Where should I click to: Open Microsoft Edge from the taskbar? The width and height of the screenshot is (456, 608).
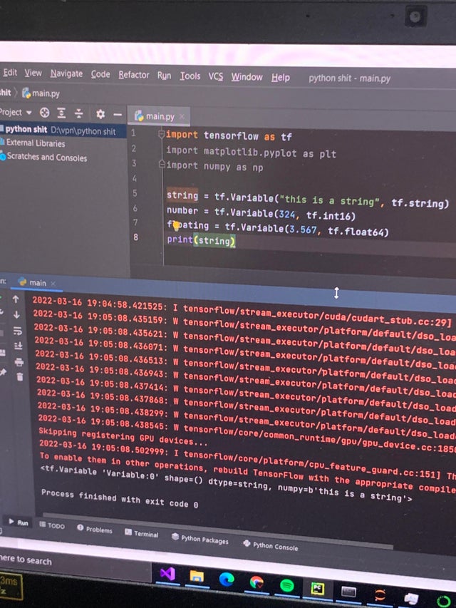[227, 579]
